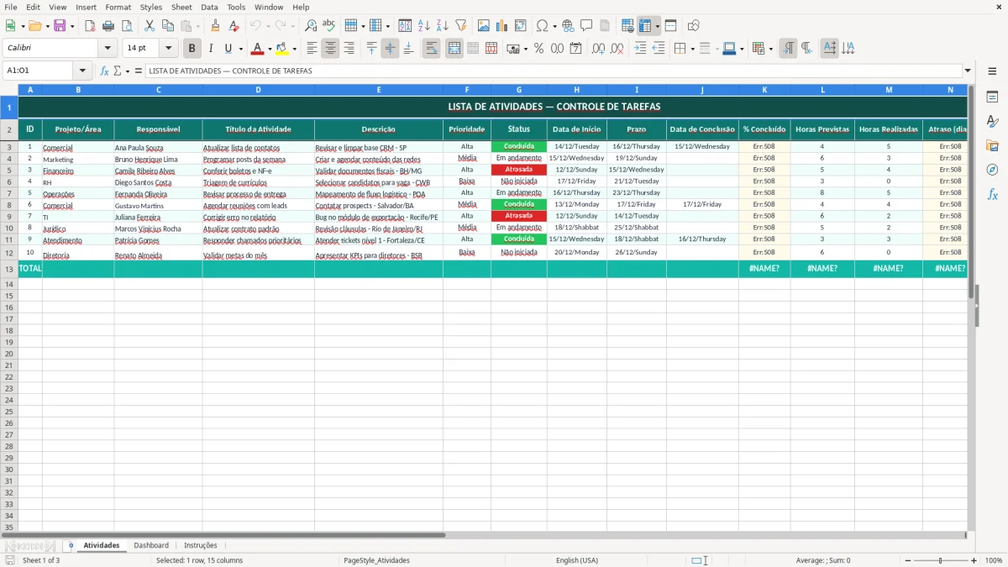Click Sort Descending icon
The image size is (1008, 567).
(x=442, y=26)
